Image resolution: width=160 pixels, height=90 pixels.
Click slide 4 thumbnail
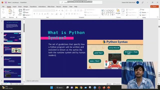point(12,37)
